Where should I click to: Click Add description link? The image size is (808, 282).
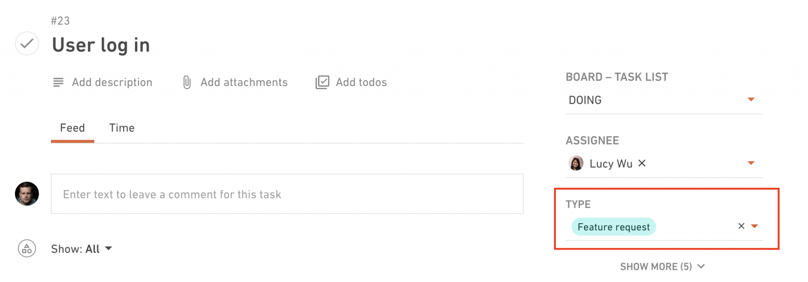112,82
